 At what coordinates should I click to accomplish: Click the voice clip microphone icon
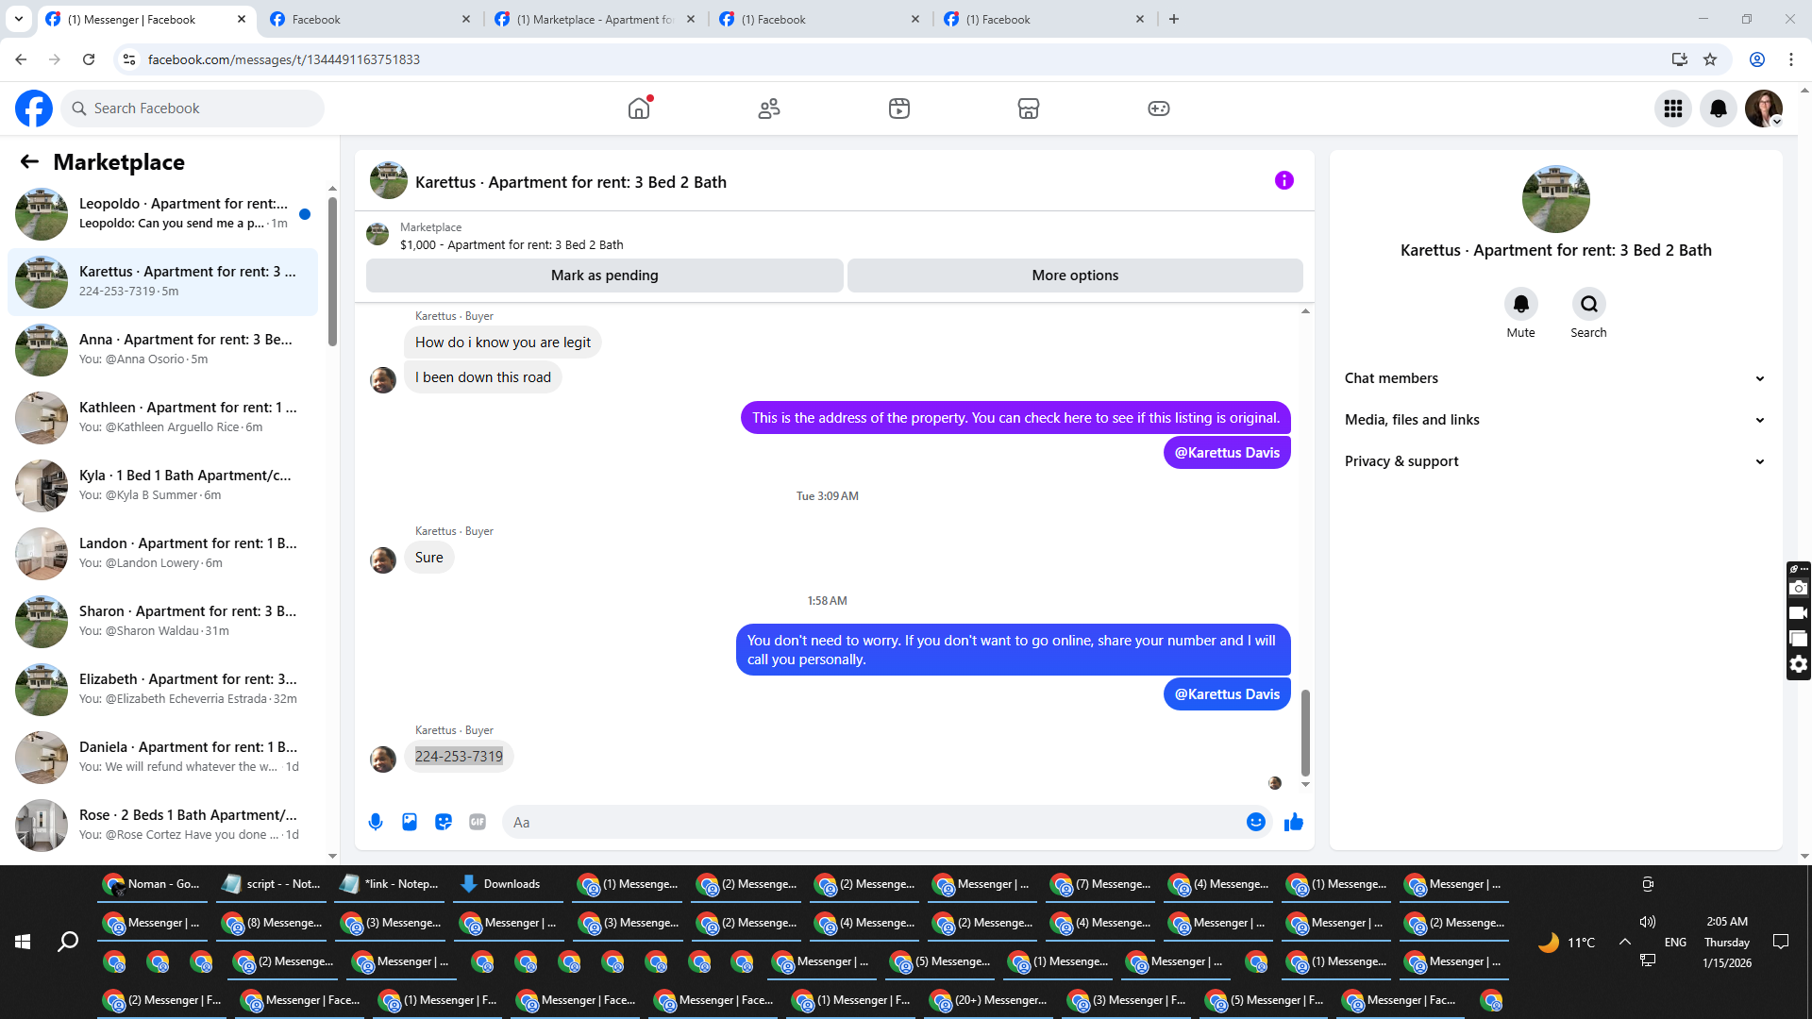pyautogui.click(x=376, y=822)
